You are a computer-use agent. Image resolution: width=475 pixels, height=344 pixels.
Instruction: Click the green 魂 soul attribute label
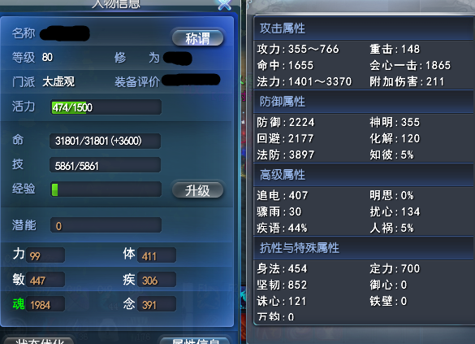(x=19, y=303)
